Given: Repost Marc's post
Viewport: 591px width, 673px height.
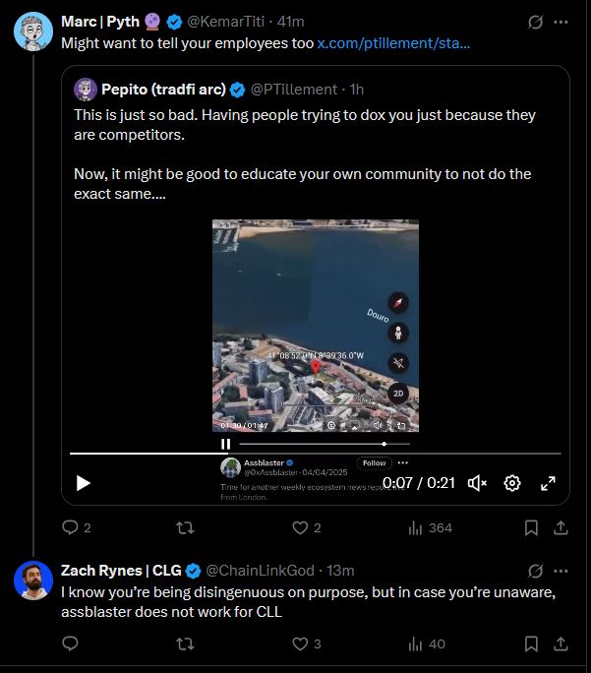Looking at the screenshot, I should coord(184,528).
